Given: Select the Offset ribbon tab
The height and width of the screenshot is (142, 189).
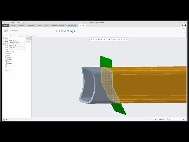Looking at the screenshot, I should (82, 26).
